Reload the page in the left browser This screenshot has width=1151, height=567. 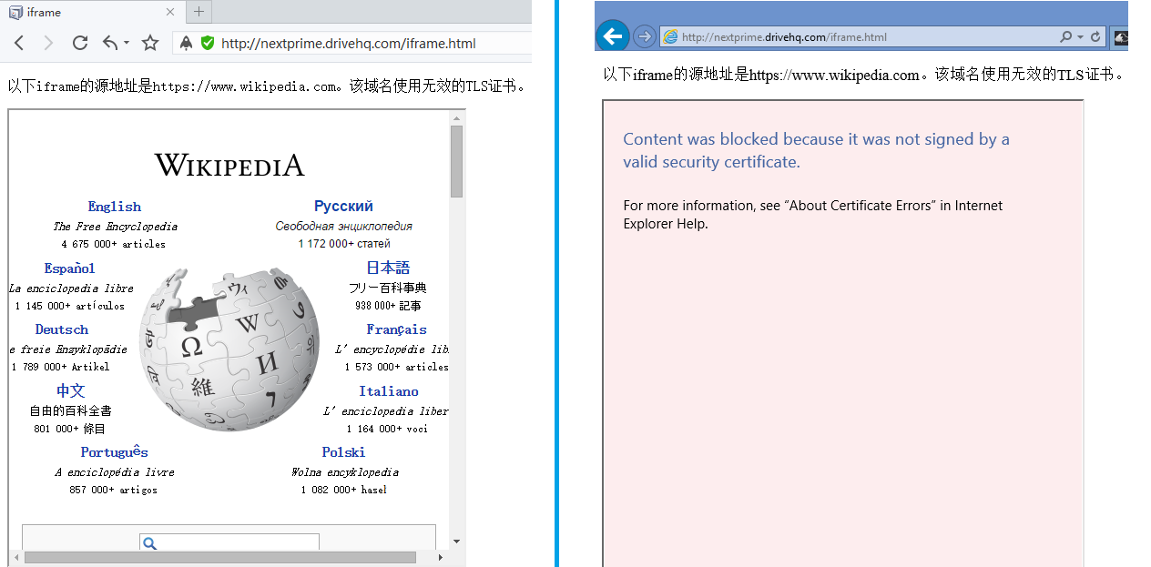coord(80,43)
